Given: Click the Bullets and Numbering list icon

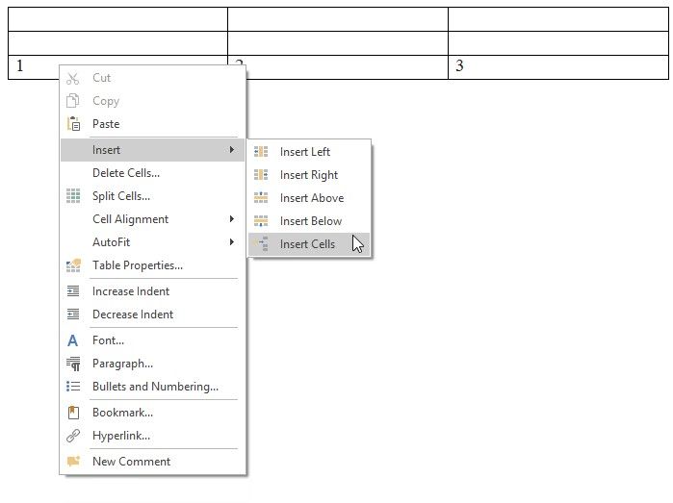Looking at the screenshot, I should 73,387.
